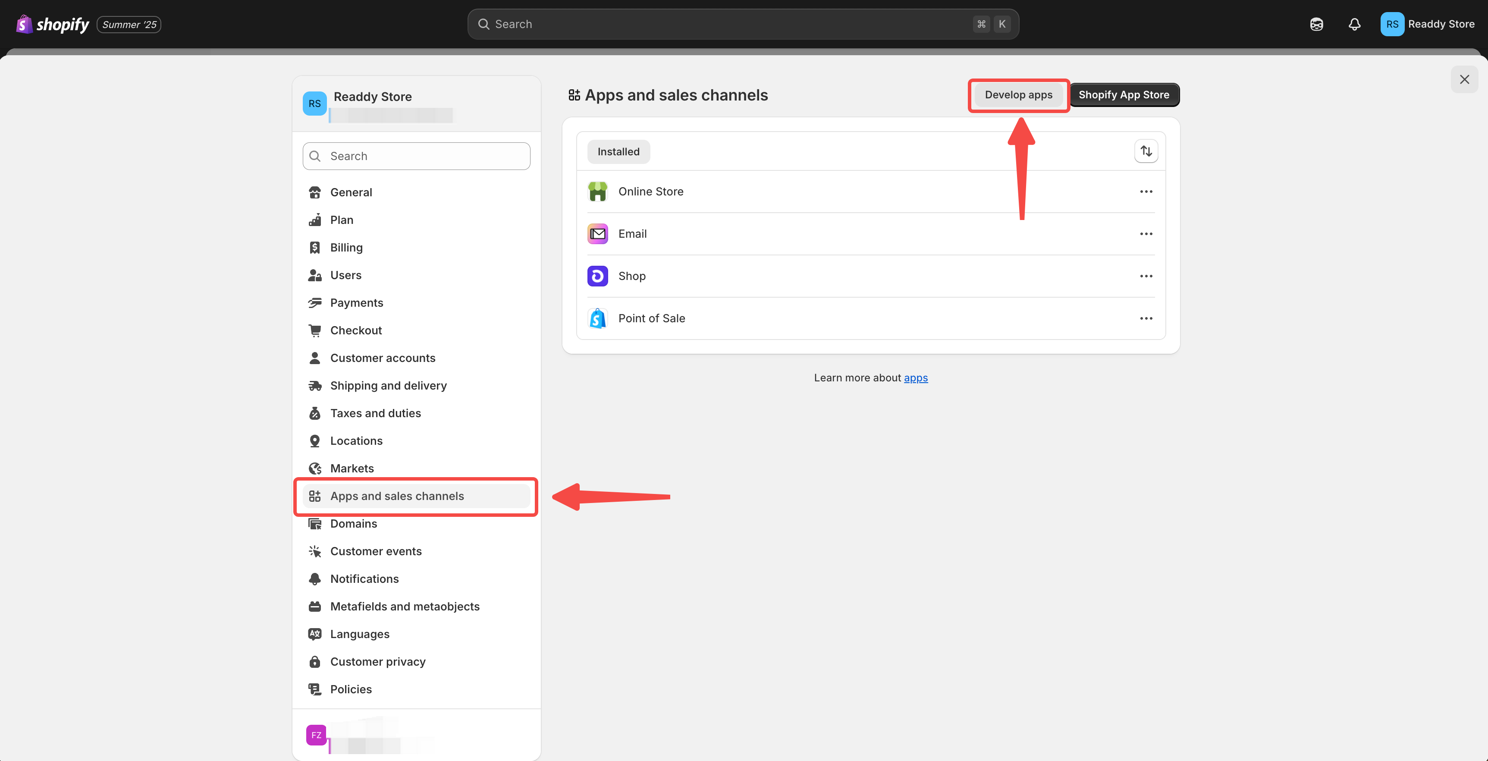Click the Shopify logo
The image size is (1488, 761).
(53, 24)
